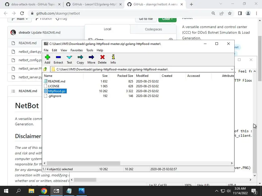Switch to the Codespaces tab on GitHub
The image size is (262, 196).
[x=154, y=29]
